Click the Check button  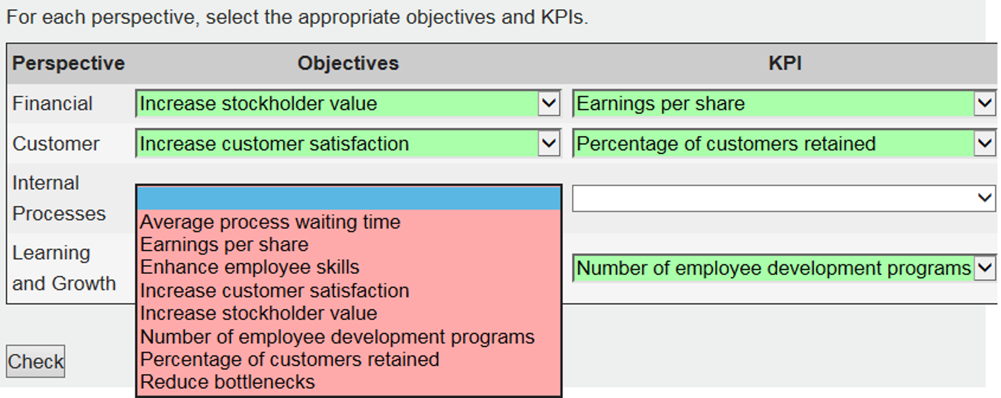(x=35, y=361)
